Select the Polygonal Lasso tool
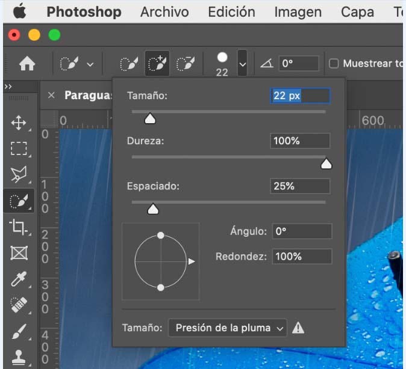Viewport: 406px width, 369px height. [x=19, y=174]
